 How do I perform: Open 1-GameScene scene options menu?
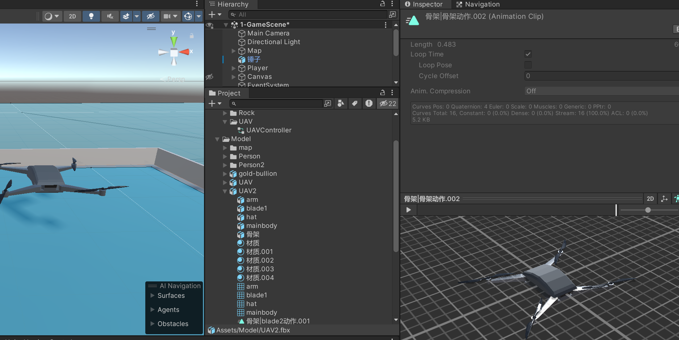coord(386,25)
